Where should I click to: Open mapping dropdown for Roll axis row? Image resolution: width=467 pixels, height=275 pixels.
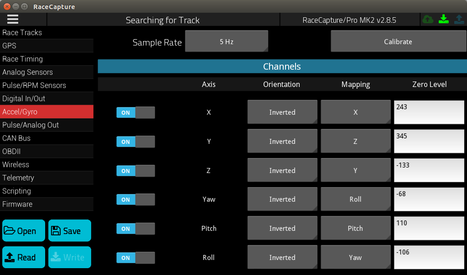356,257
